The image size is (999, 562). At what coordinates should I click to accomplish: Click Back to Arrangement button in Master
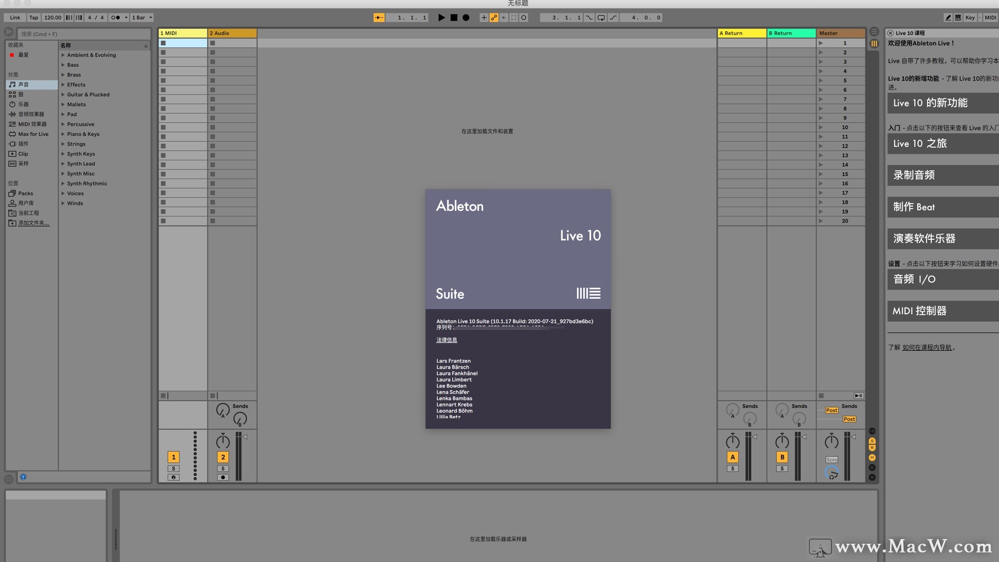(x=859, y=395)
